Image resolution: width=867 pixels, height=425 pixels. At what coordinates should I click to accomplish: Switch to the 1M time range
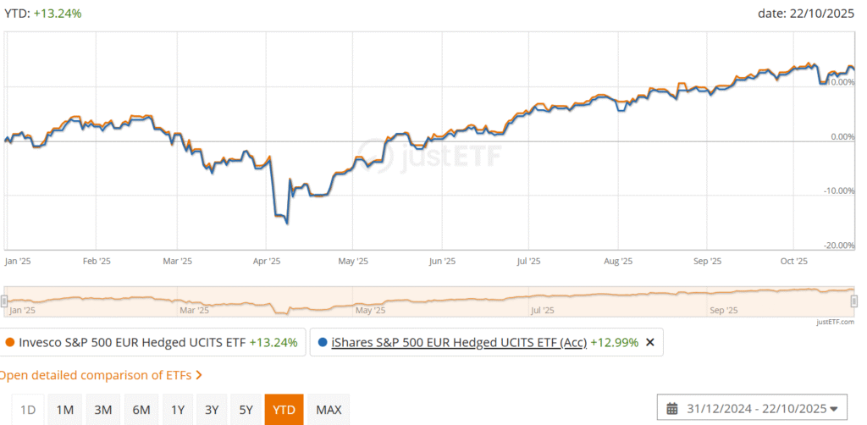click(x=64, y=410)
